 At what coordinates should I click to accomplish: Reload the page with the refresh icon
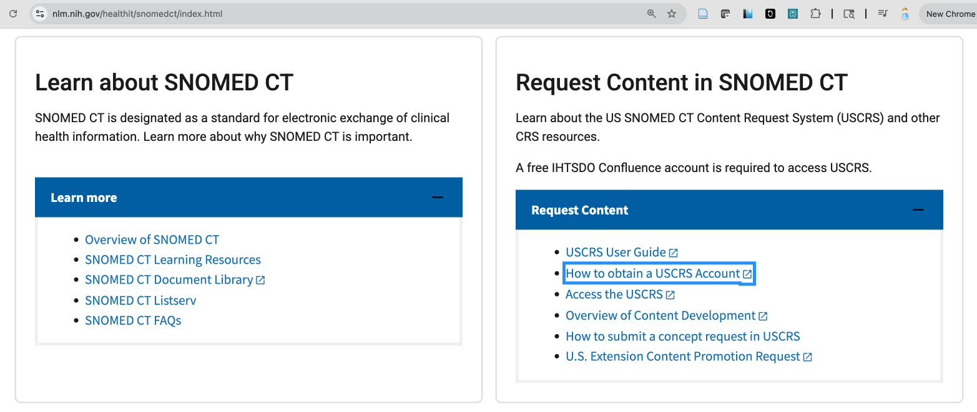(x=12, y=14)
